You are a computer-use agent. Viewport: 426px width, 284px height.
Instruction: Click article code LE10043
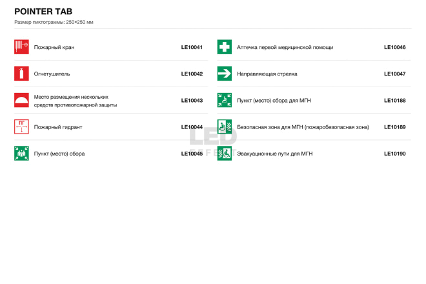(192, 101)
